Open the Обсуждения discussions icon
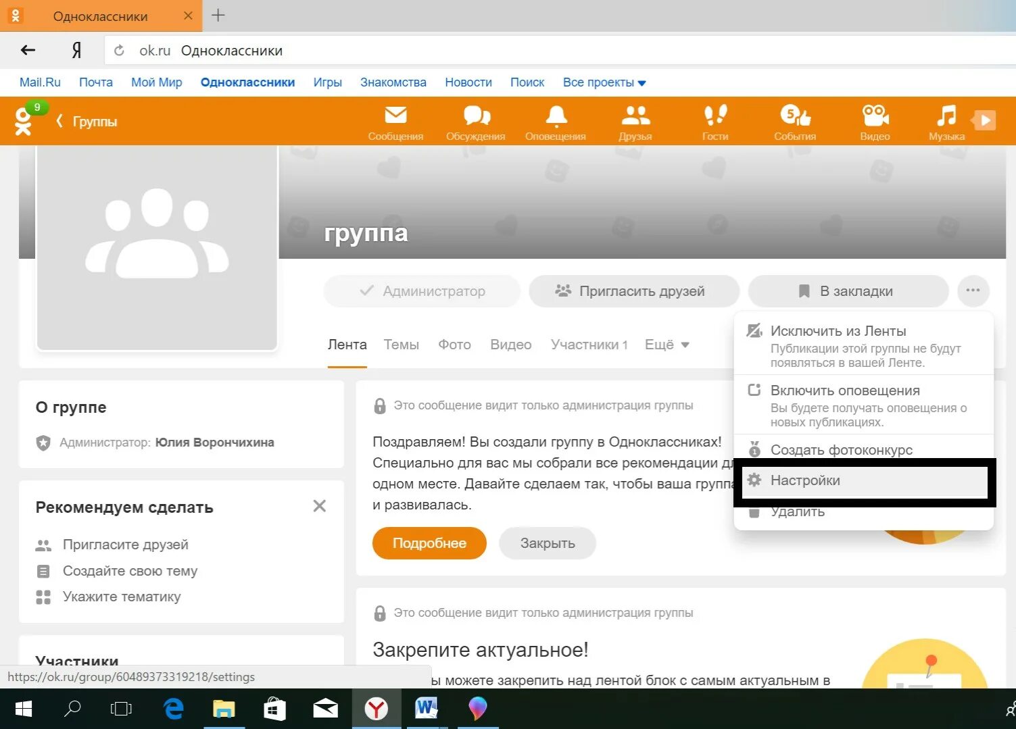This screenshot has width=1016, height=729. pyautogui.click(x=476, y=122)
